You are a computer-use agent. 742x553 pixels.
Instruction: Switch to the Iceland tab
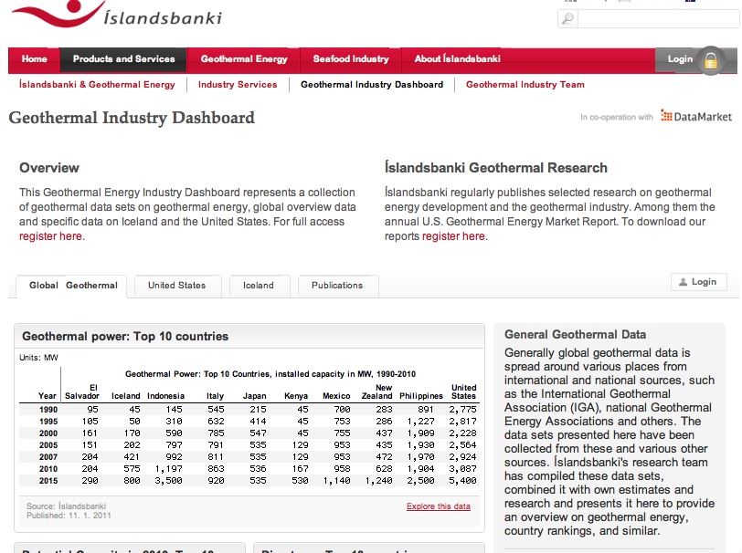[x=258, y=286]
